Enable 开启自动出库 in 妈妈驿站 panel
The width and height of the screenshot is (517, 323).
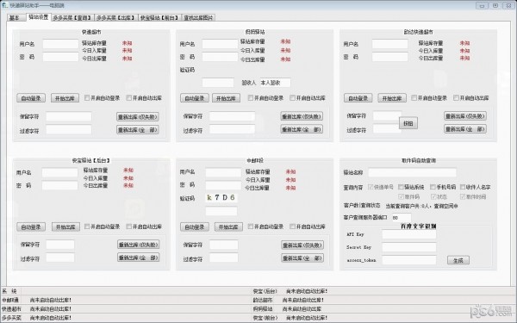[308, 98]
